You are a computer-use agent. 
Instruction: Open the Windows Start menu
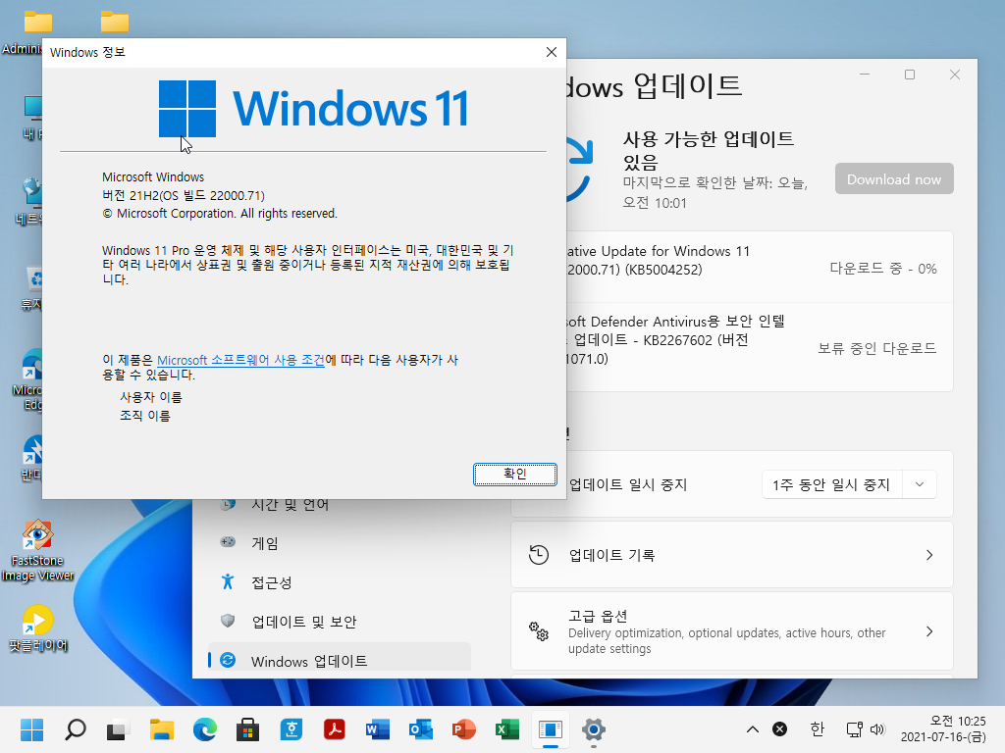click(x=31, y=729)
